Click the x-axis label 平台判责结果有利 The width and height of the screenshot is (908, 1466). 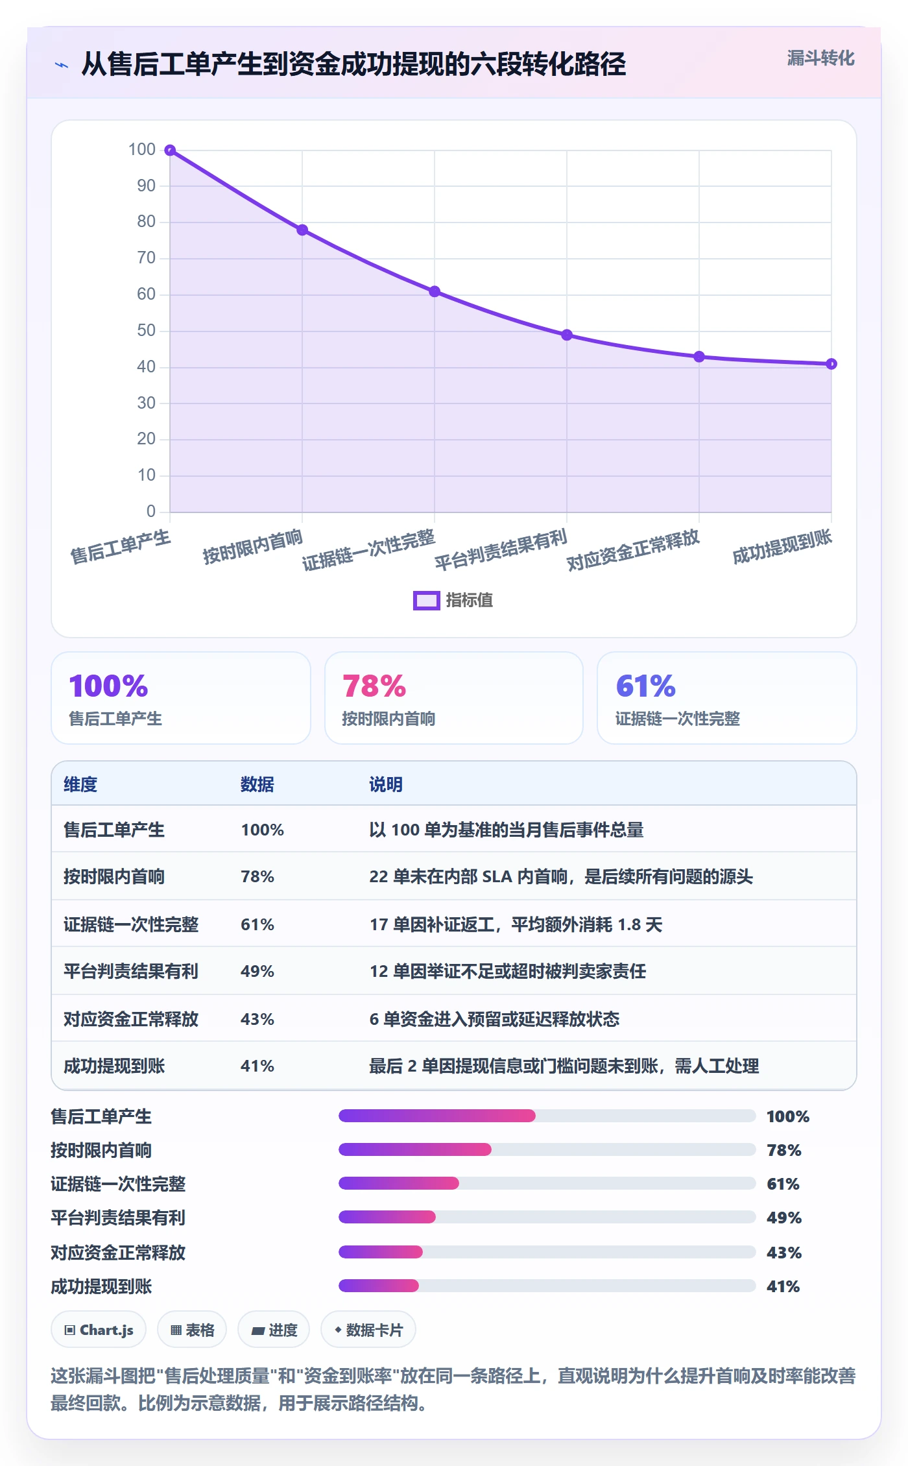click(x=501, y=550)
